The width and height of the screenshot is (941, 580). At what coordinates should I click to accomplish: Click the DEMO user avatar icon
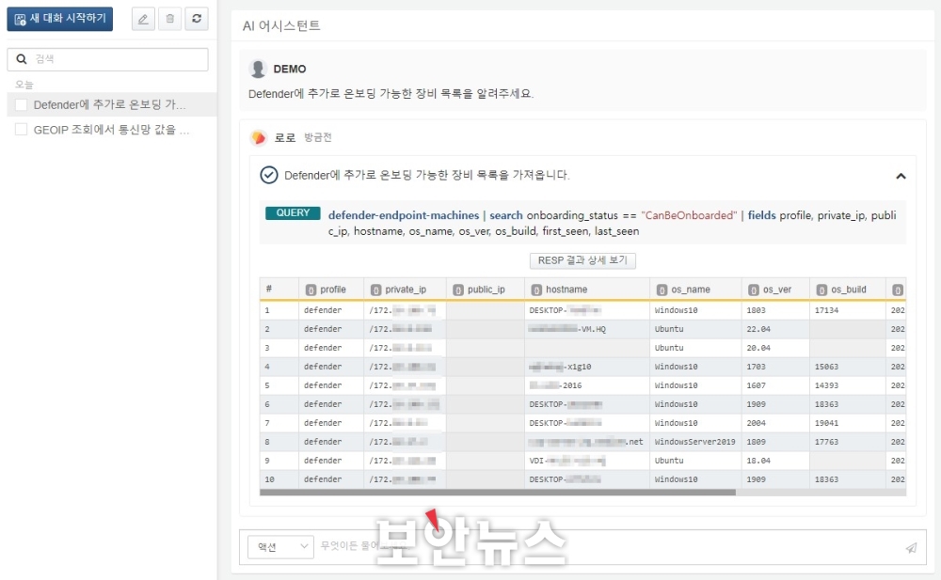(x=258, y=69)
